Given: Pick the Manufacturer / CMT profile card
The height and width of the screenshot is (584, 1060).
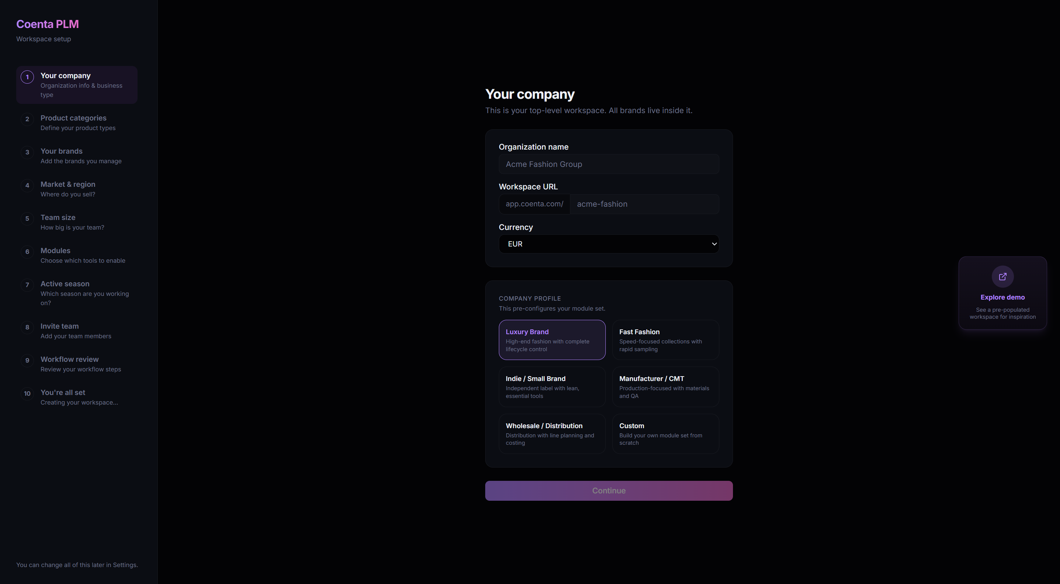Looking at the screenshot, I should 665,387.
